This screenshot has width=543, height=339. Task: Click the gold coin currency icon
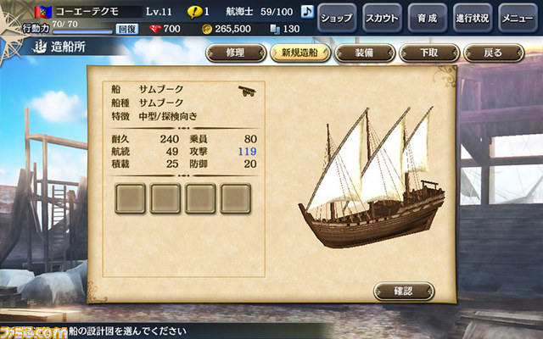(x=207, y=29)
